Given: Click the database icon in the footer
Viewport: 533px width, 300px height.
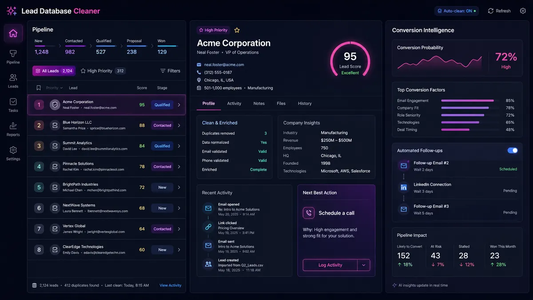Looking at the screenshot, I should point(35,285).
